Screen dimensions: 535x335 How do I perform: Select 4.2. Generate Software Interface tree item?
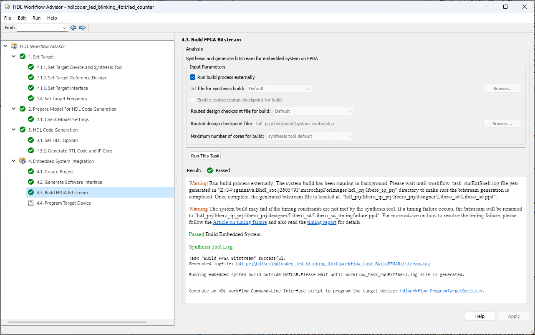coord(69,182)
